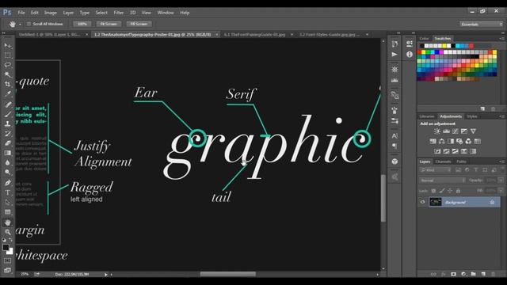Select the Eraser tool
The height and width of the screenshot is (285, 507).
click(x=7, y=143)
